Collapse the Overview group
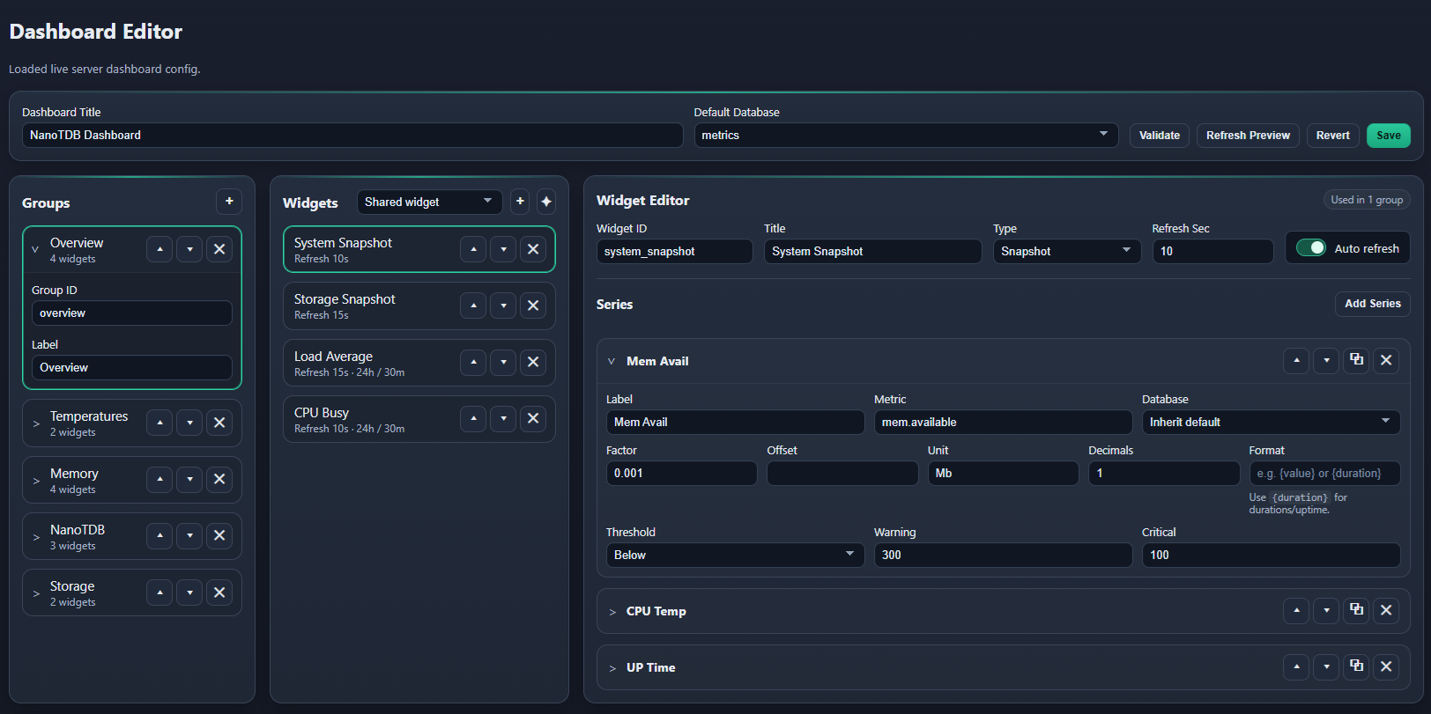This screenshot has height=714, width=1431. pos(35,250)
